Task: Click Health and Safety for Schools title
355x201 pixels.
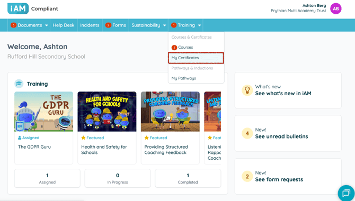Action: coord(104,150)
